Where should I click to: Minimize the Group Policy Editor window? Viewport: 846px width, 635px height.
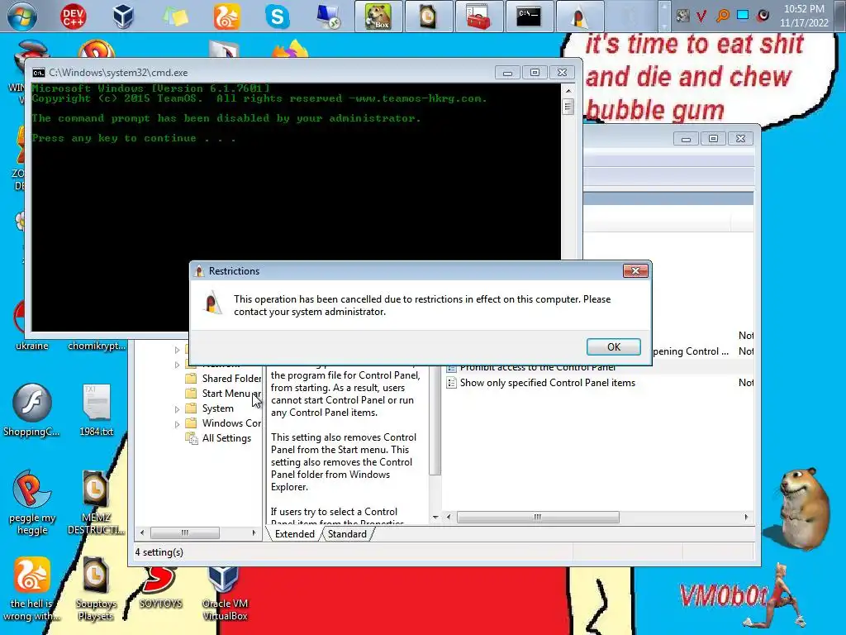tap(686, 139)
